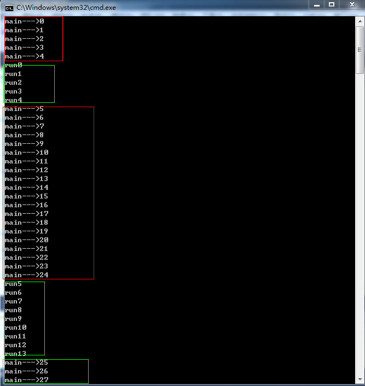Click the output line main--->14
The width and height of the screenshot is (365, 386).
click(x=26, y=188)
